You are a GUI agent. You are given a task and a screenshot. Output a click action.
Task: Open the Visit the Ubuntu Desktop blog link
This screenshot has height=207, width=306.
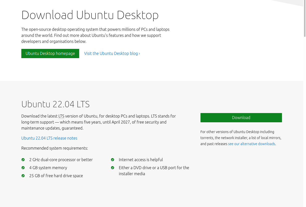[x=112, y=53]
